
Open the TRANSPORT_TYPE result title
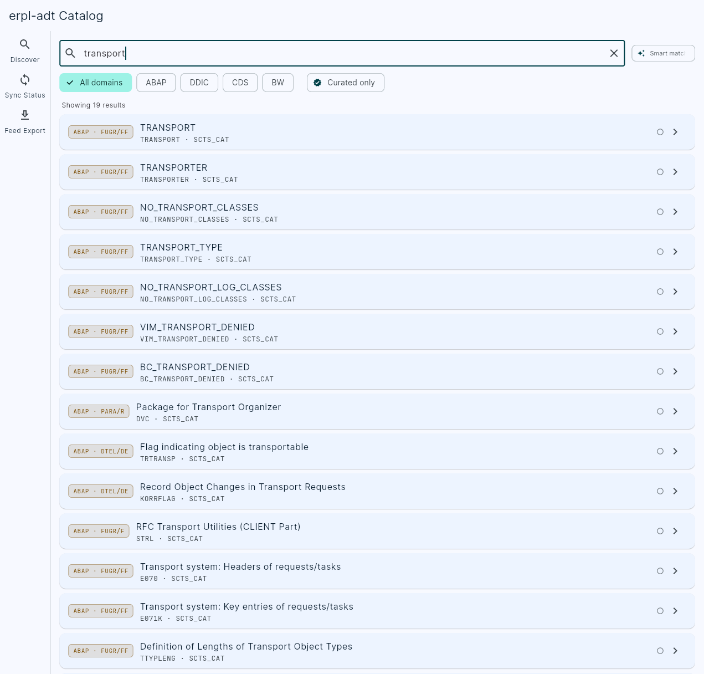pyautogui.click(x=181, y=247)
